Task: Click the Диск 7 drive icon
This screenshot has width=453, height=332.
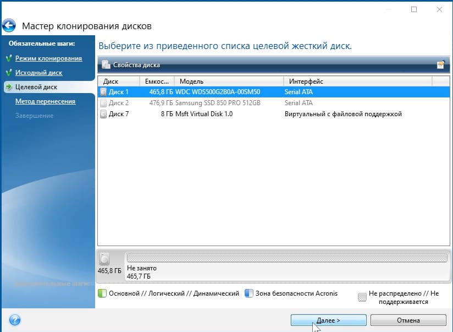Action: tap(103, 114)
